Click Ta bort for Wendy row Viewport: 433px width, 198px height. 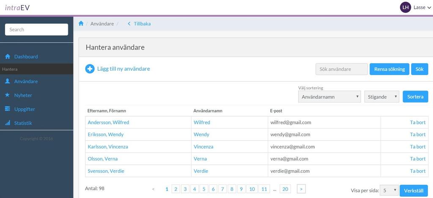pos(418,134)
